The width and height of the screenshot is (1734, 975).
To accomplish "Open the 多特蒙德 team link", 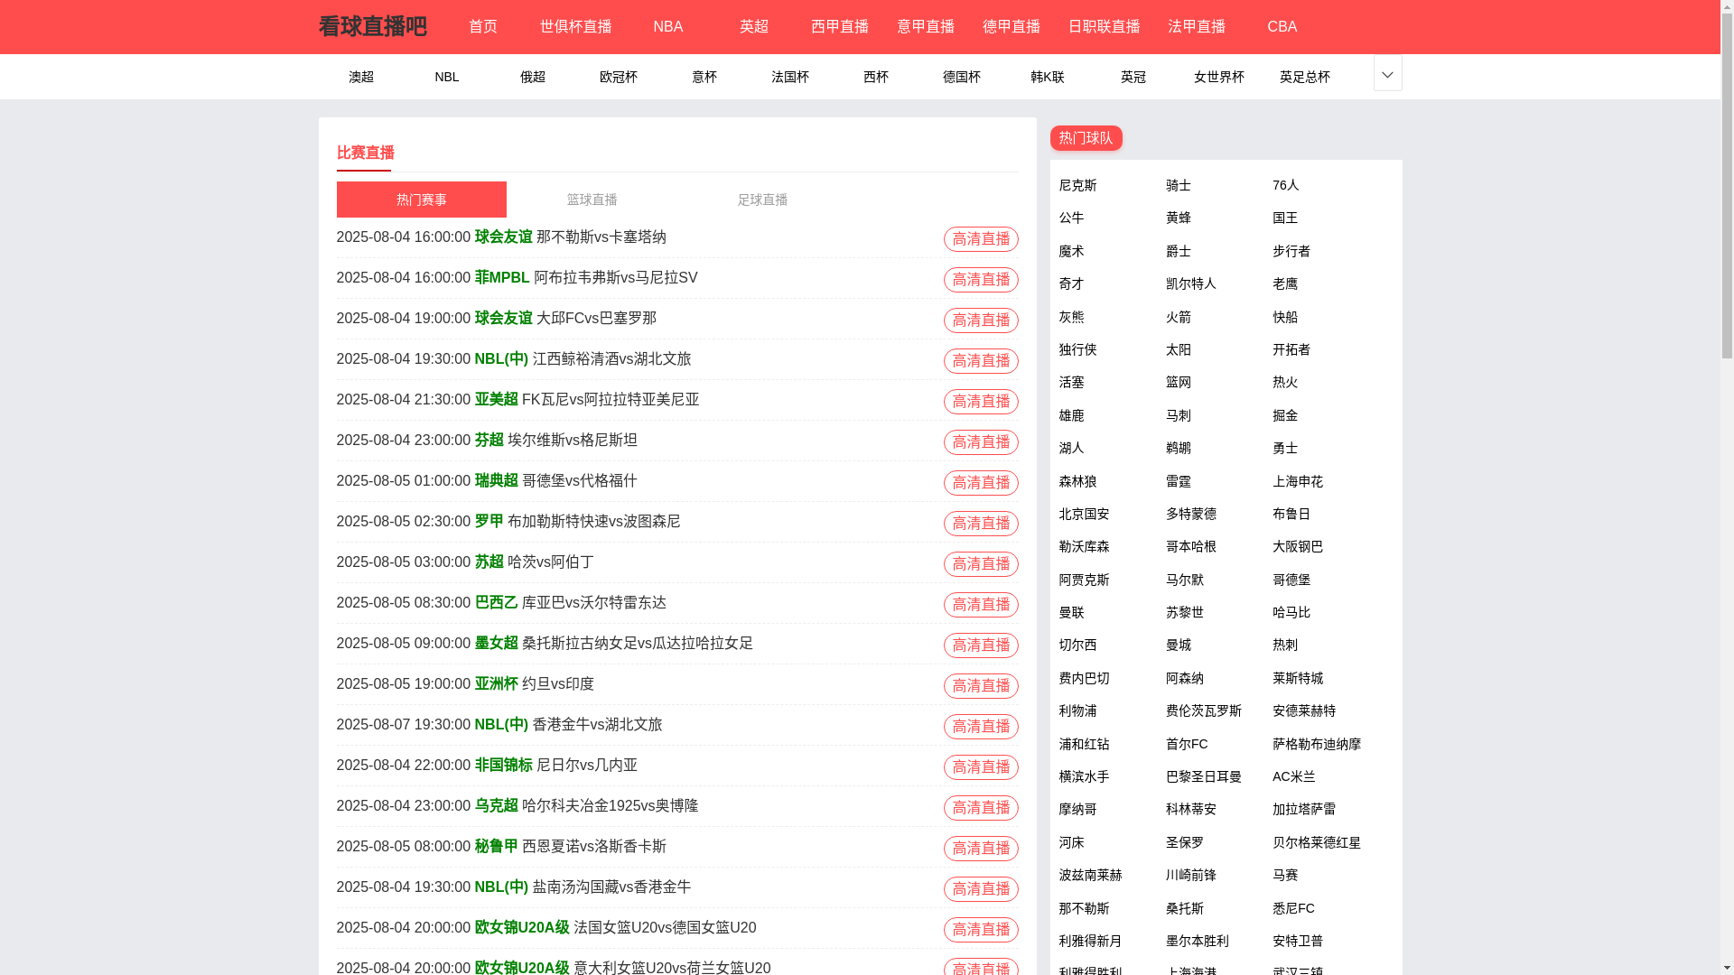I will click(x=1191, y=514).
